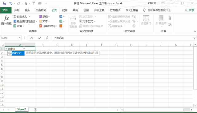The image size is (197, 113).
Task: Click the AutoSum sigma icon
Action: tap(15, 16)
